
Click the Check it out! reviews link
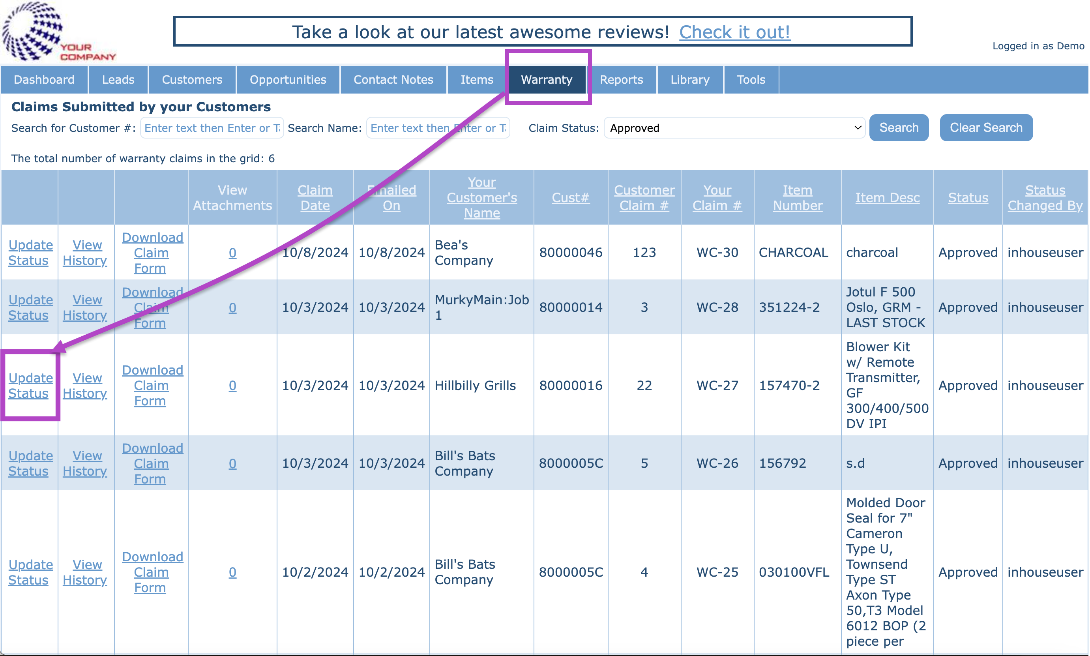click(x=734, y=32)
